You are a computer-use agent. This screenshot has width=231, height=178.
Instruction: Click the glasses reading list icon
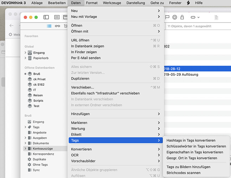[57, 26]
